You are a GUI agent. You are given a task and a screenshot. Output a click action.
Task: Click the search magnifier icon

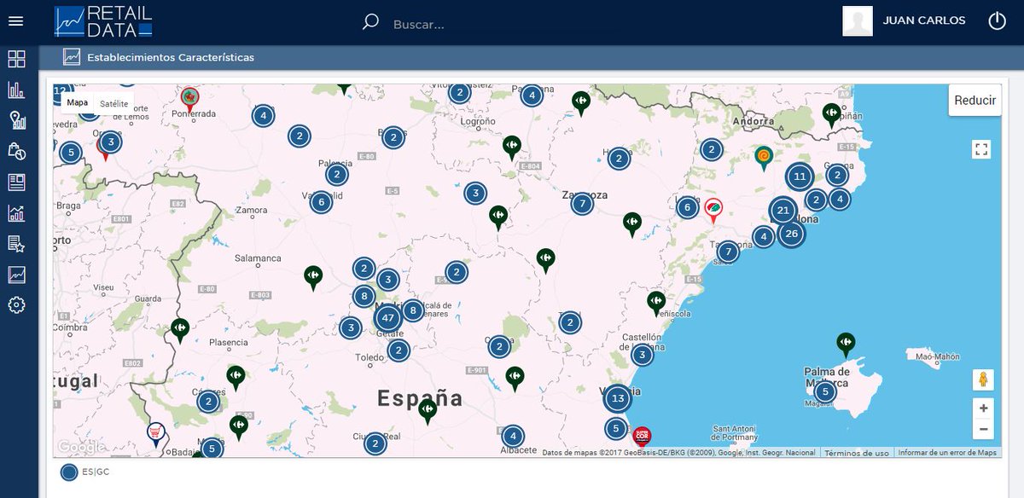[x=370, y=22]
